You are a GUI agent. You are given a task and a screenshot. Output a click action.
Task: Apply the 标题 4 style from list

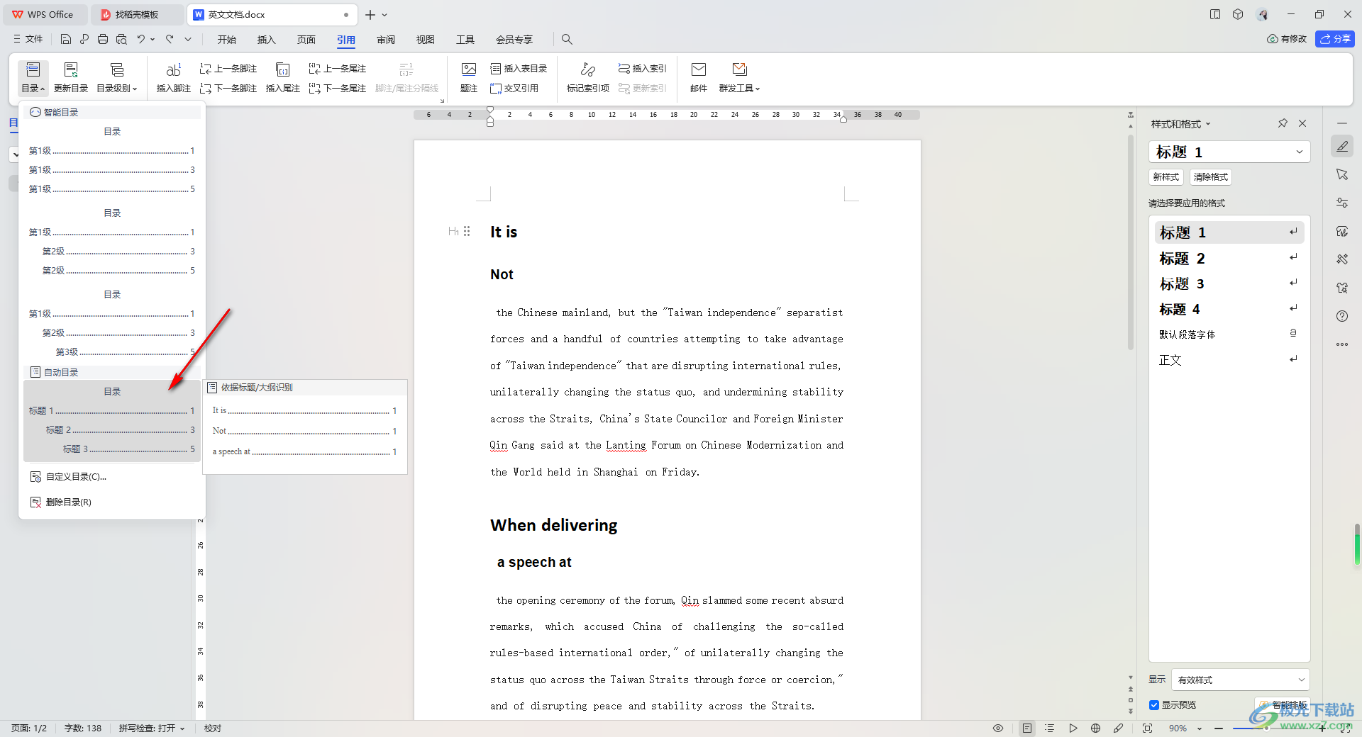(1229, 309)
